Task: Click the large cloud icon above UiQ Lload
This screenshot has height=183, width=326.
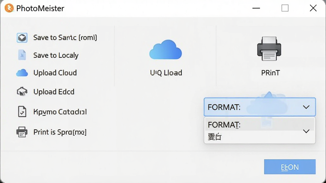Action: [166, 50]
